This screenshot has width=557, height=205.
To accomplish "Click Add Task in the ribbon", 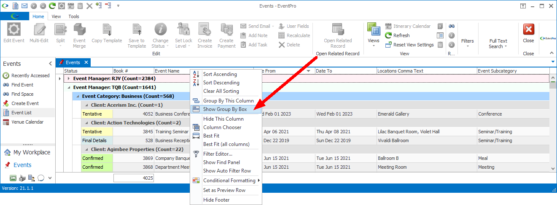I will pyautogui.click(x=254, y=45).
